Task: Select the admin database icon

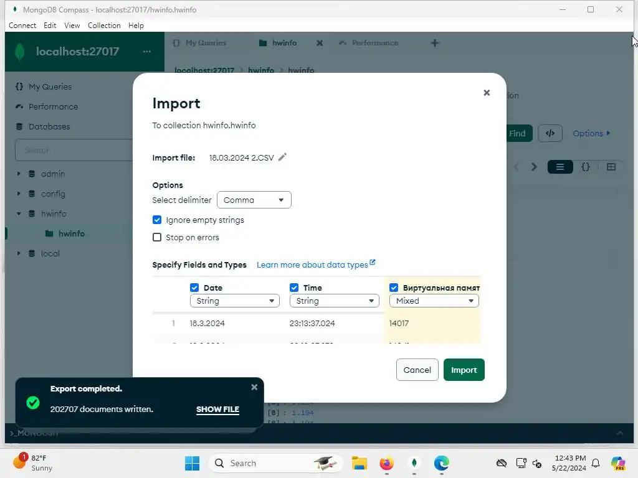Action: coord(32,174)
